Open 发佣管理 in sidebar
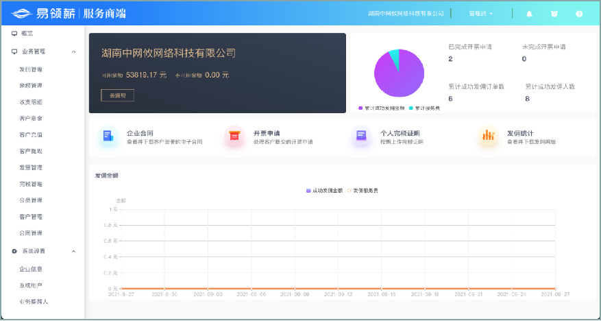 tap(31, 69)
